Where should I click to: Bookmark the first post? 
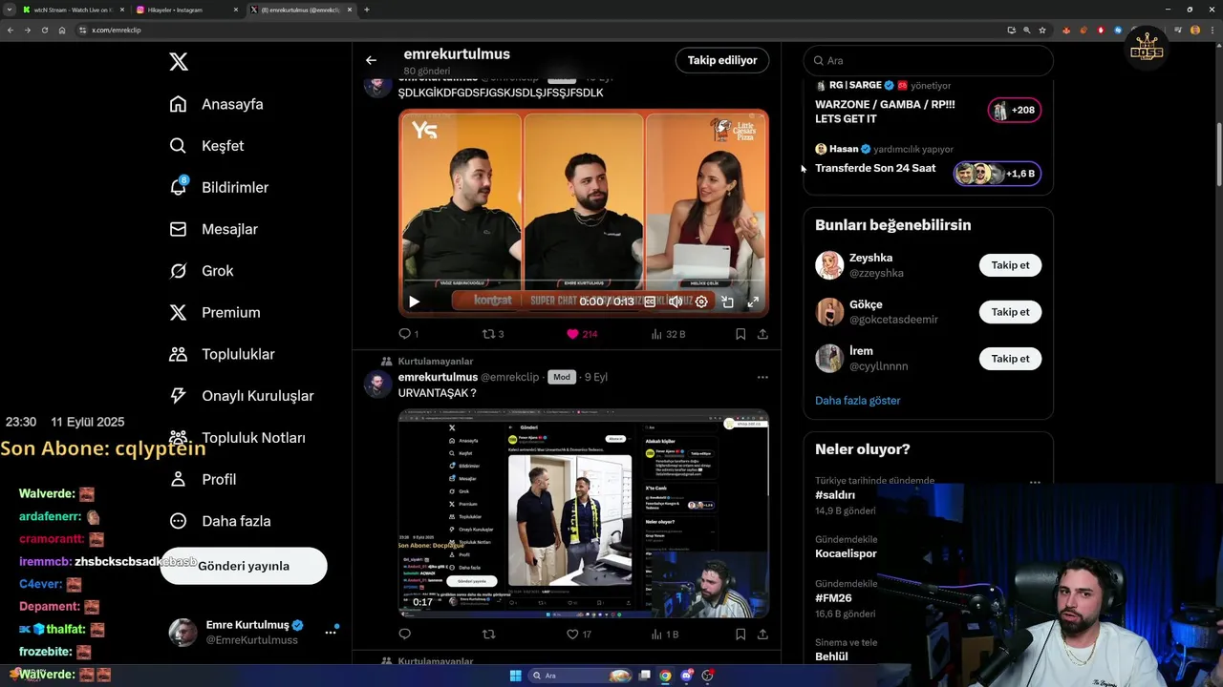point(740,334)
